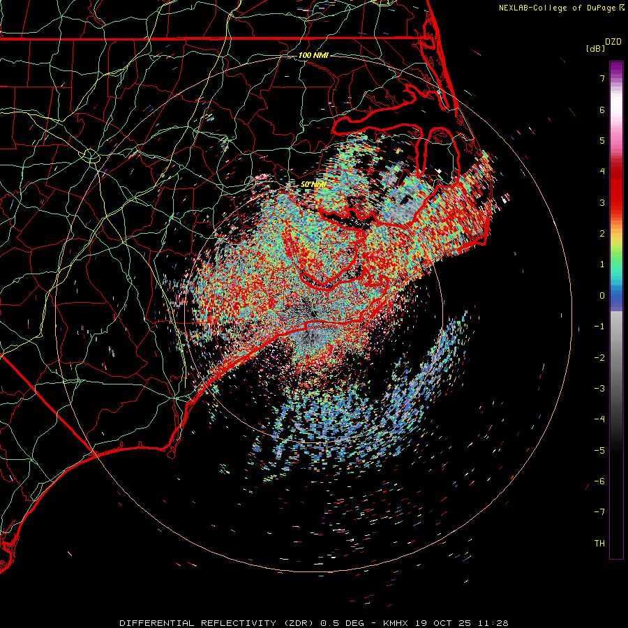
Task: Click the -5 value on the scale
Action: tap(599, 451)
